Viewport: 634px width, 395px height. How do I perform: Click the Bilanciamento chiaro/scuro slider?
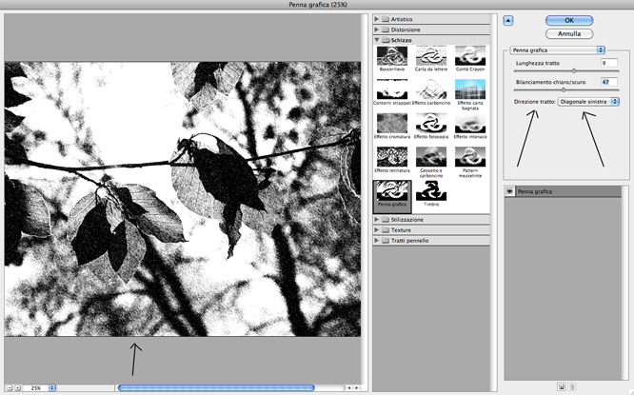[566, 90]
